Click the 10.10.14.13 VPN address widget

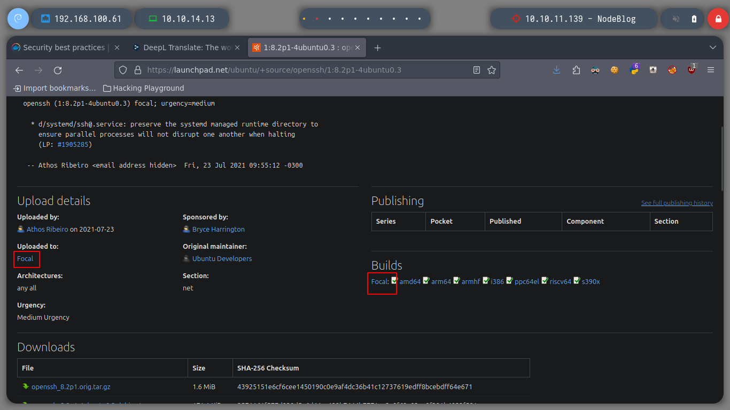(182, 19)
